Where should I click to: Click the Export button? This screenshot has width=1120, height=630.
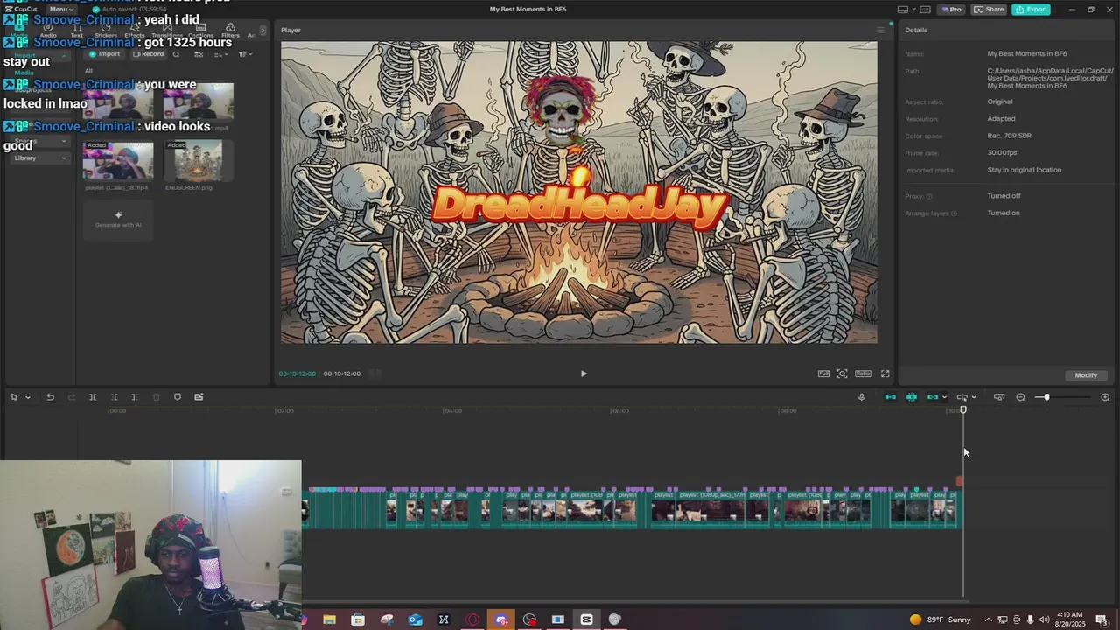(x=1031, y=9)
